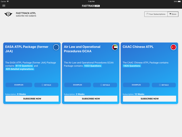Subscribe now to Air Law GCAA package
This screenshot has width=182, height=137.
(x=91, y=99)
